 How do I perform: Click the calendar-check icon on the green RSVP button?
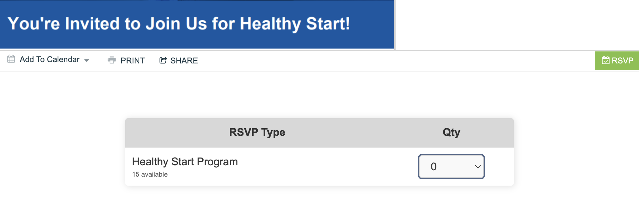[x=606, y=60]
